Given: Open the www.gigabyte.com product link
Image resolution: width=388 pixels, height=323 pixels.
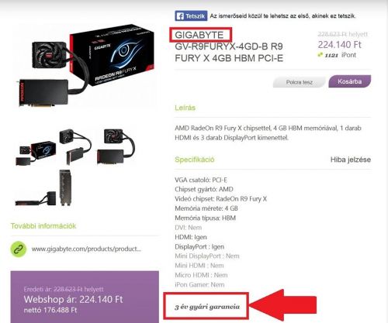Looking at the screenshot, I should (x=86, y=249).
